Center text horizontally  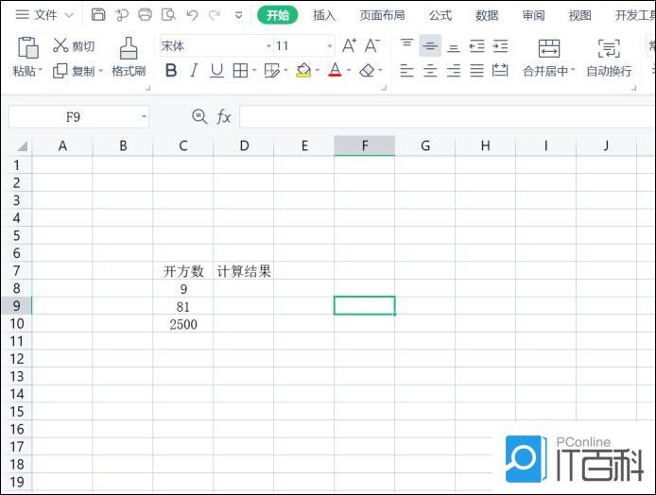coord(430,71)
